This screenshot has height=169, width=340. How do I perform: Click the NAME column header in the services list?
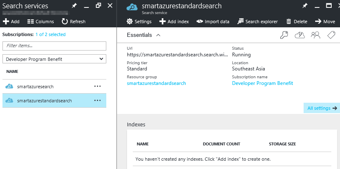click(x=12, y=72)
